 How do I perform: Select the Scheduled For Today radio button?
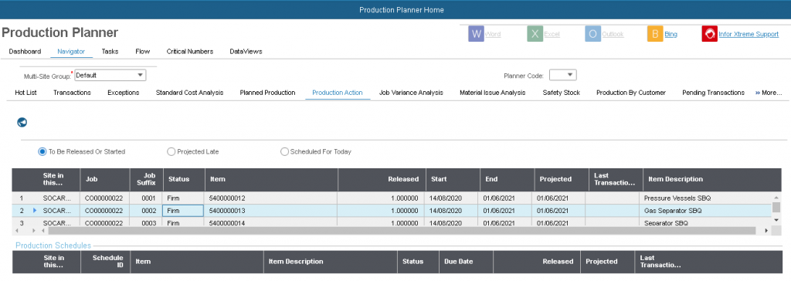(x=284, y=151)
